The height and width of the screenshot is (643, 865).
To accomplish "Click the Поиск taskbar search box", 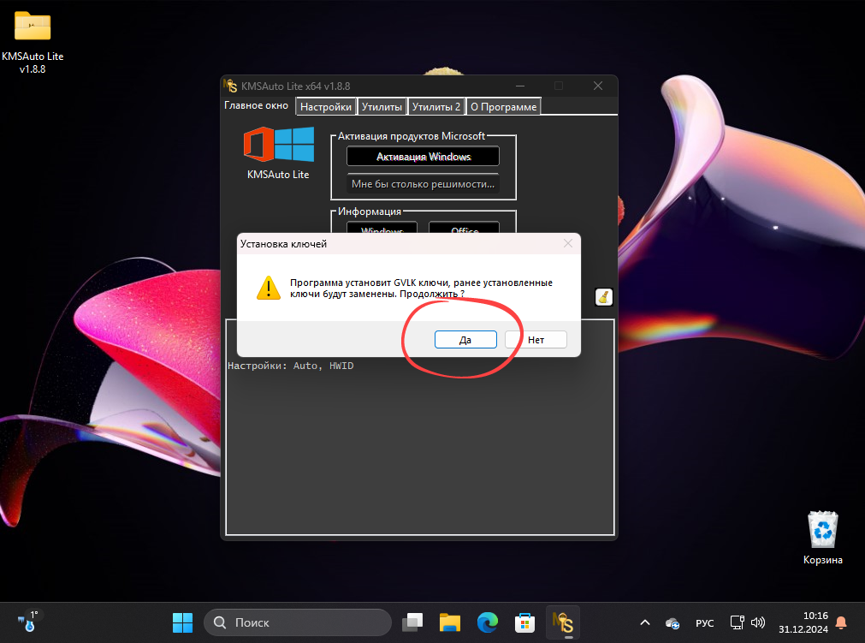I will pos(297,622).
